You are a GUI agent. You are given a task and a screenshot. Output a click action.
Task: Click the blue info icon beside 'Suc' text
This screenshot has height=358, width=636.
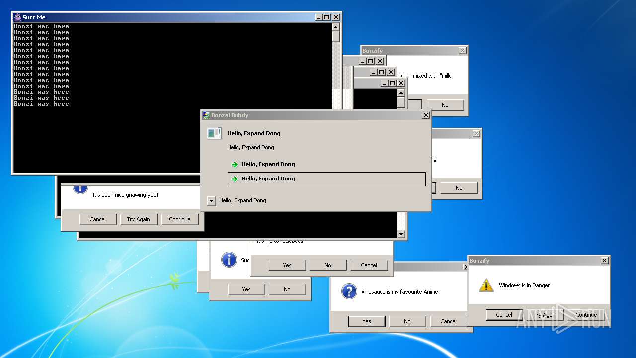[229, 259]
